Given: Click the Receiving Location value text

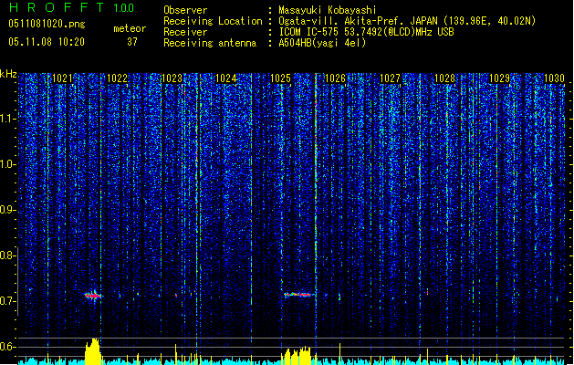Looking at the screenshot, I should coord(407,21).
